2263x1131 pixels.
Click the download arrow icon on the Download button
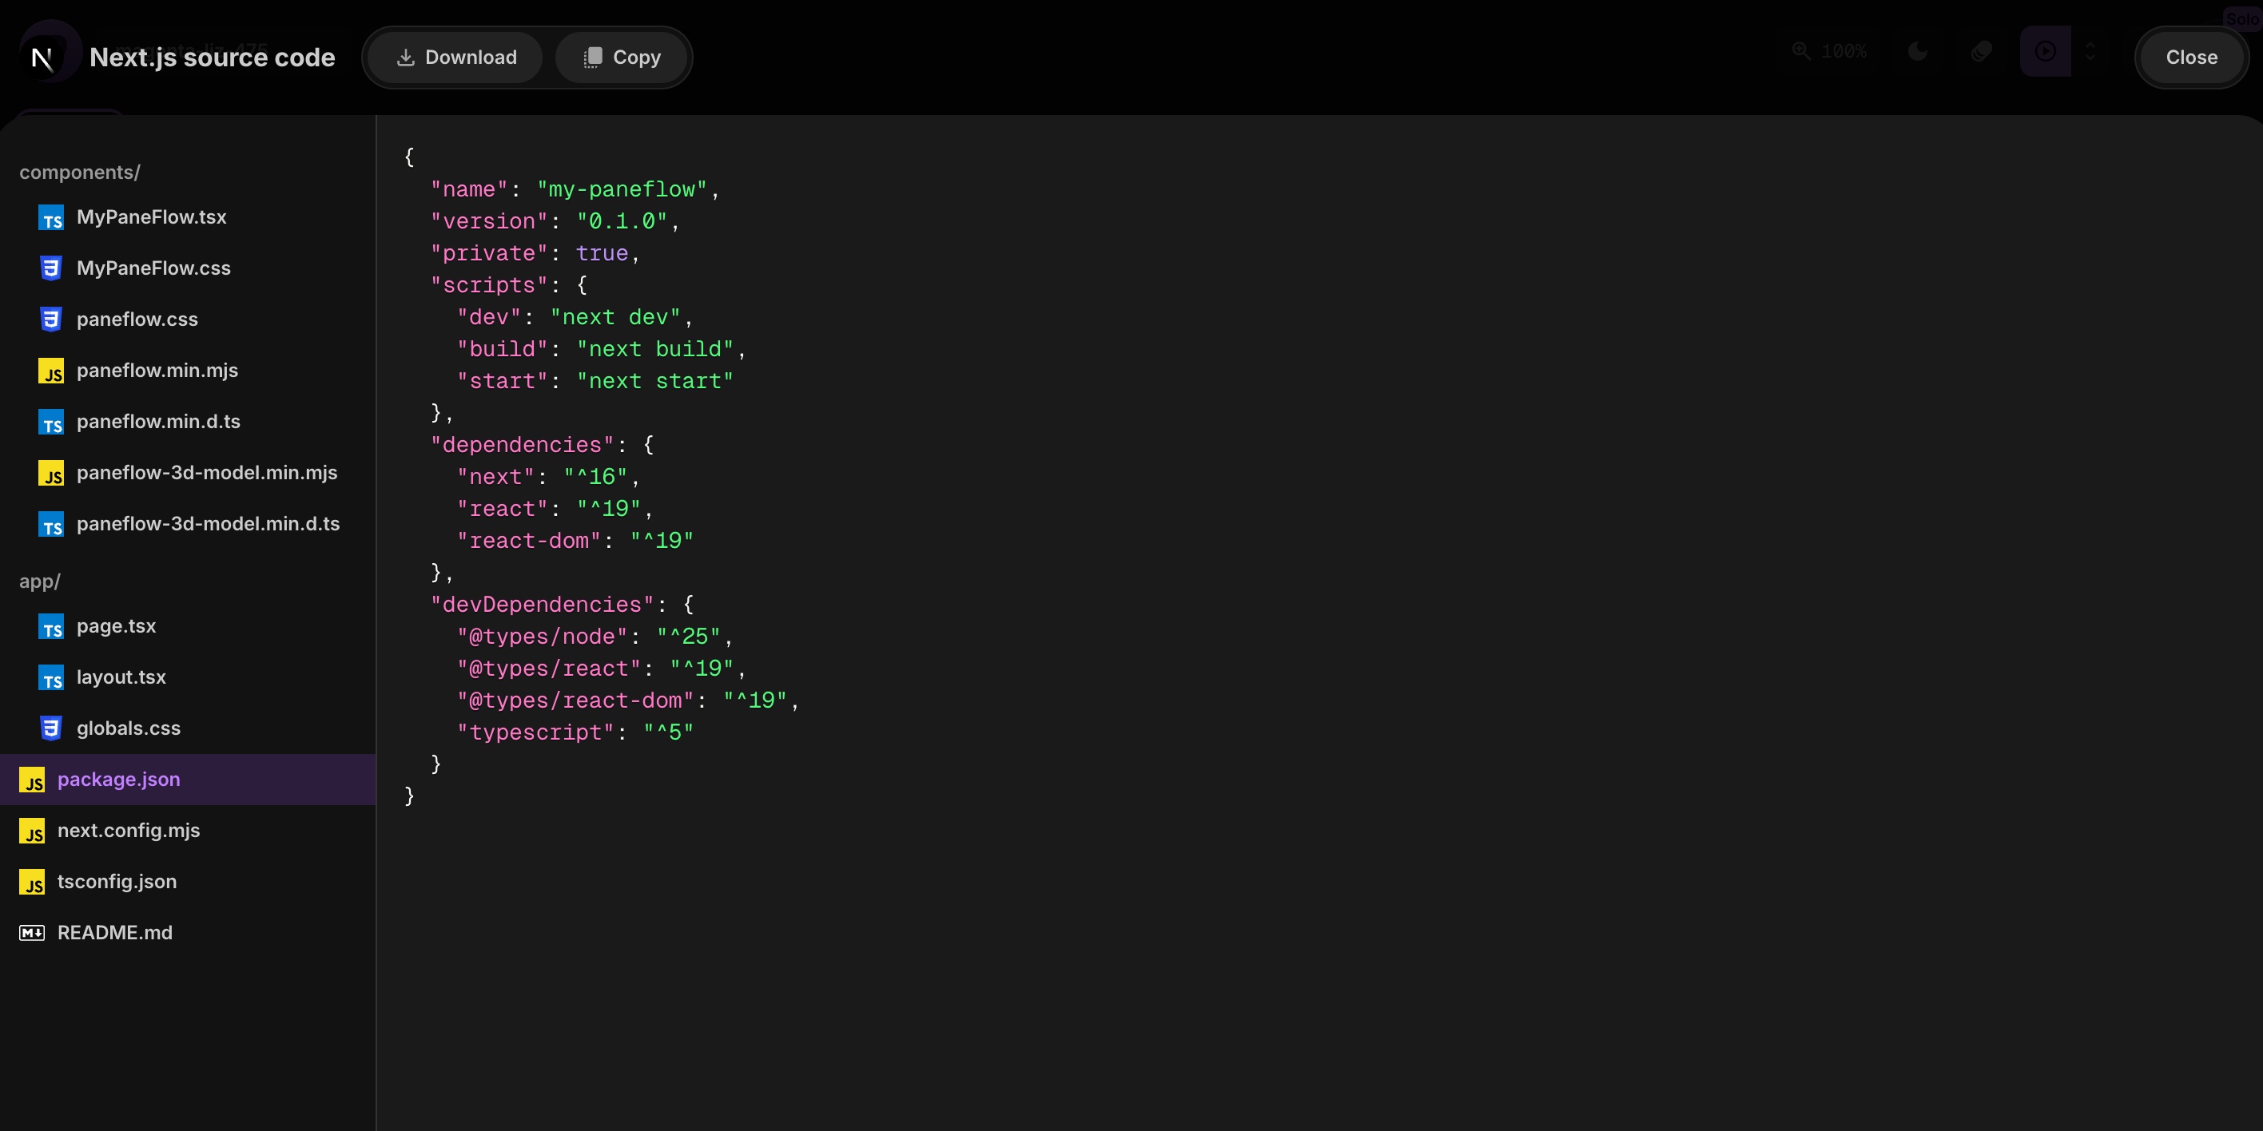pos(405,56)
